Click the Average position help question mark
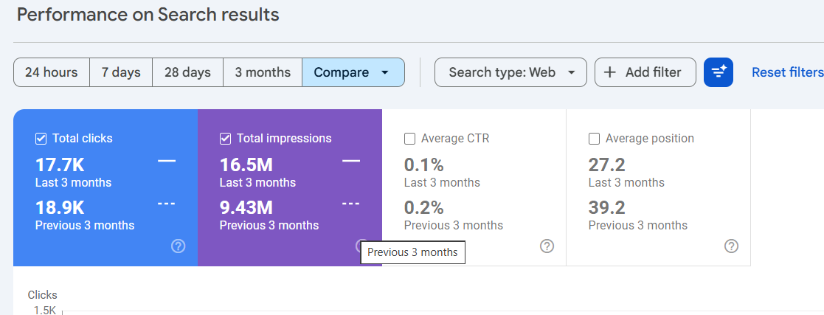 coord(731,246)
